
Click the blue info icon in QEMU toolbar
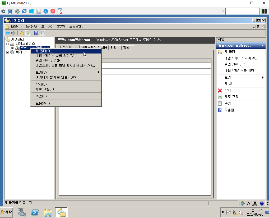(46, 11)
